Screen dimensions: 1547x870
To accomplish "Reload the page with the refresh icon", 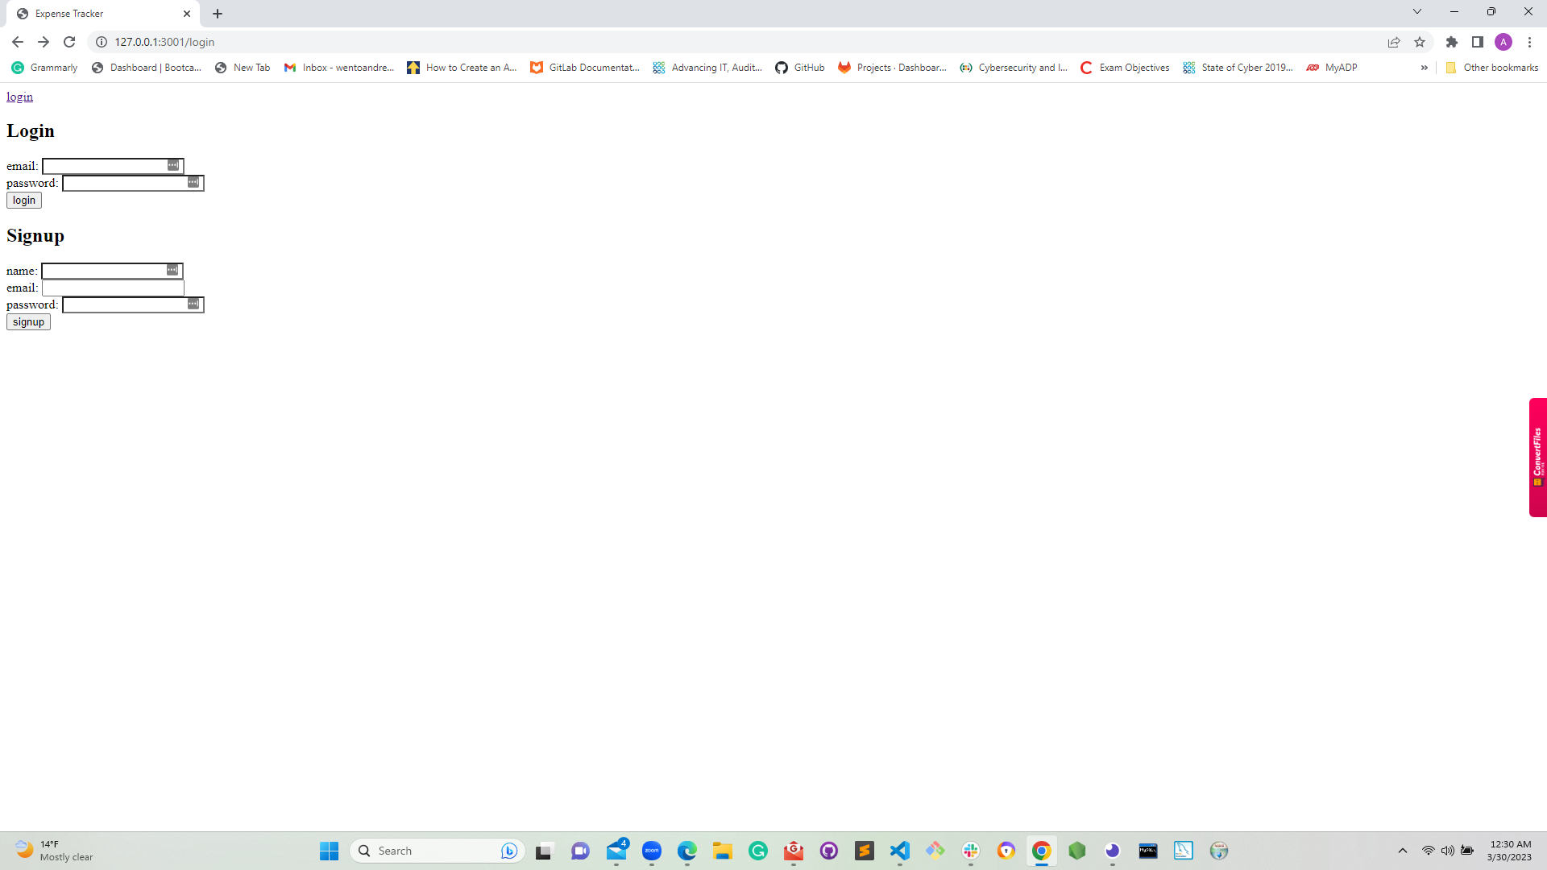I will pyautogui.click(x=69, y=42).
